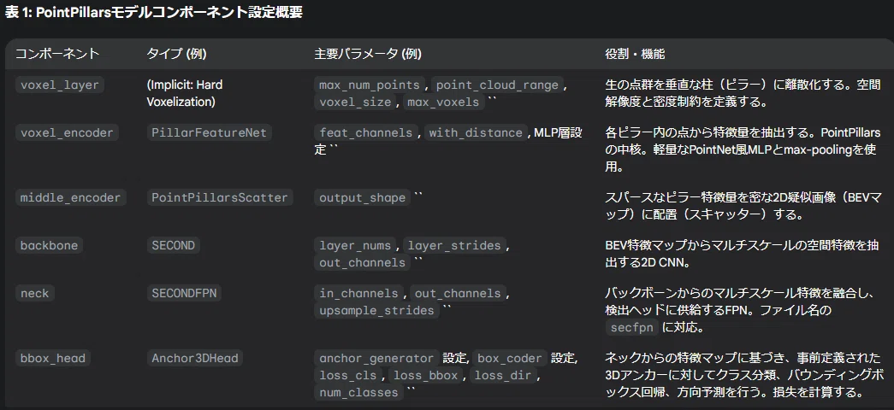The height and width of the screenshot is (410, 894).
Task: Click the 'SECOND' type cell
Action: point(173,245)
